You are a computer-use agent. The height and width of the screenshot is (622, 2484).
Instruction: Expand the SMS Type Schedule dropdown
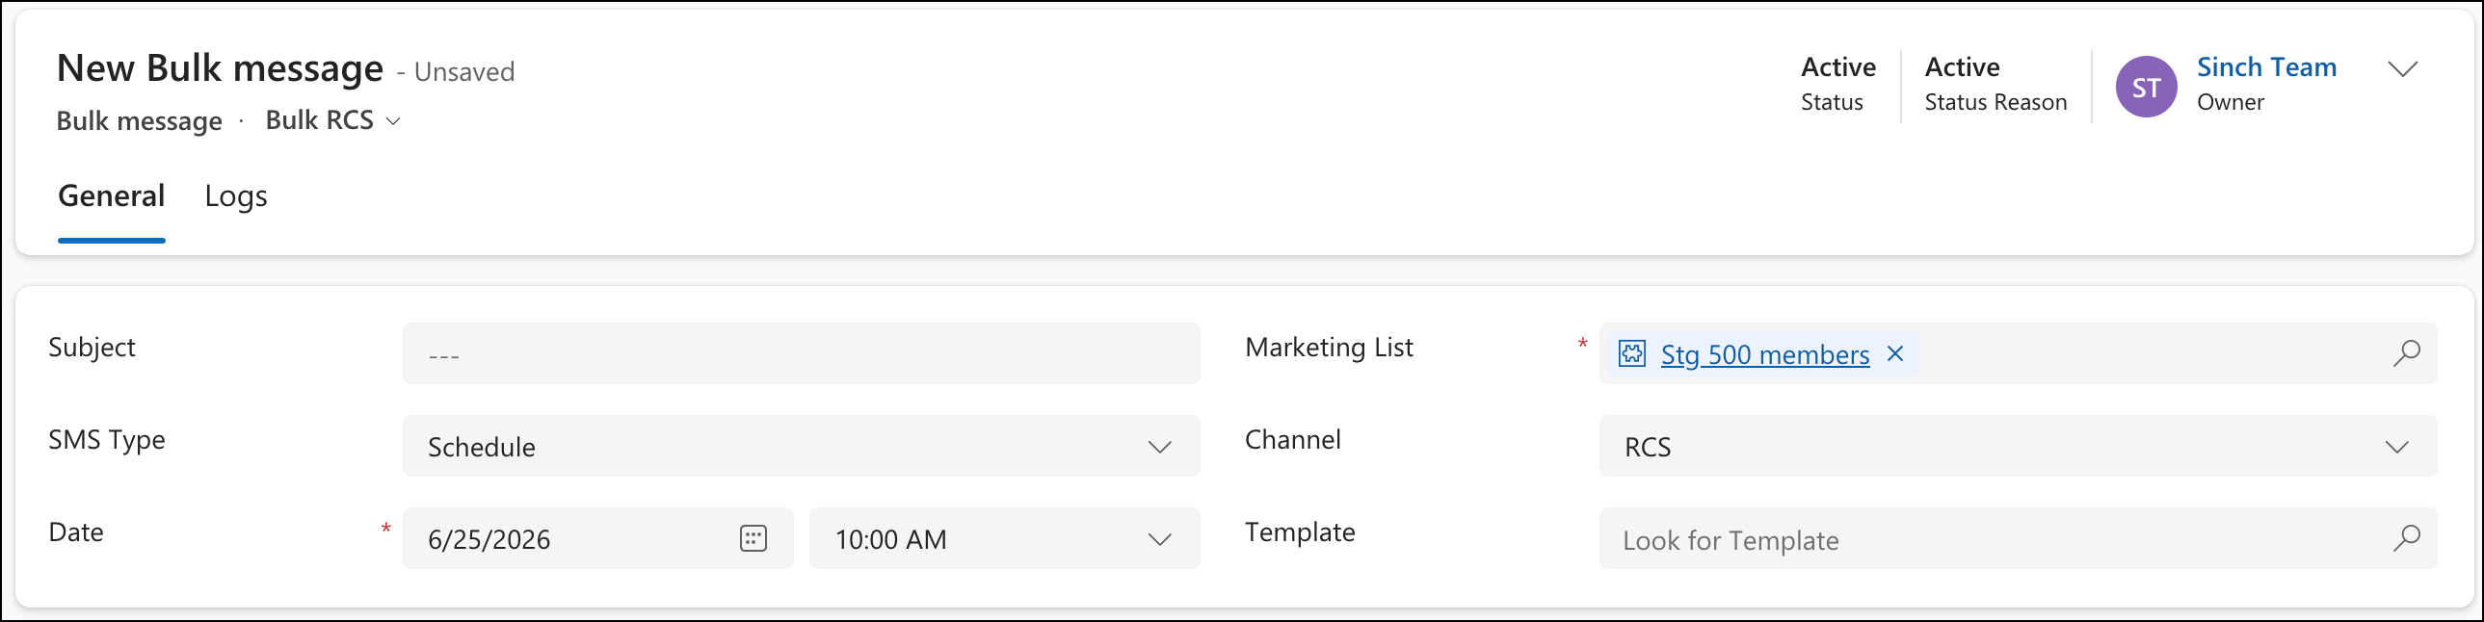pos(802,446)
